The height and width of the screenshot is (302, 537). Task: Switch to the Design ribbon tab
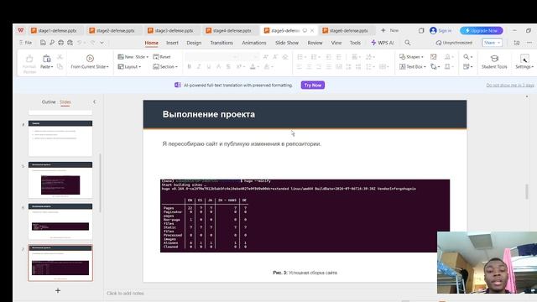pos(194,43)
